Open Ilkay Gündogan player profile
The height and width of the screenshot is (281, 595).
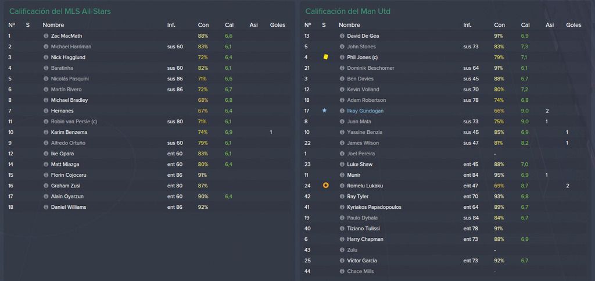pos(366,111)
